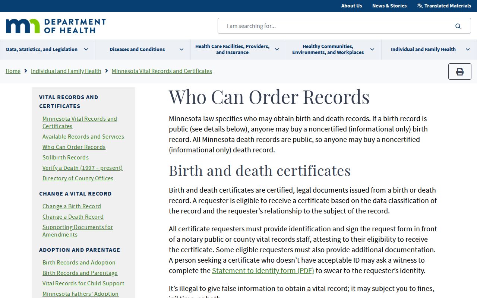Viewport: 477px width, 298px height.
Task: Open sidebar link Minnesota Vital Records and Certificates
Action: 80,123
